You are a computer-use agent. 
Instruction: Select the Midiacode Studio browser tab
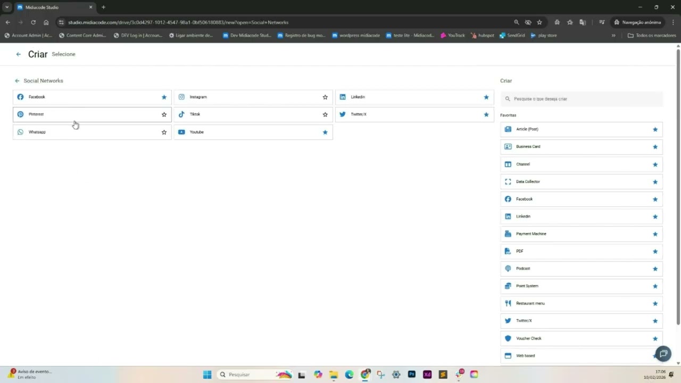coord(54,7)
